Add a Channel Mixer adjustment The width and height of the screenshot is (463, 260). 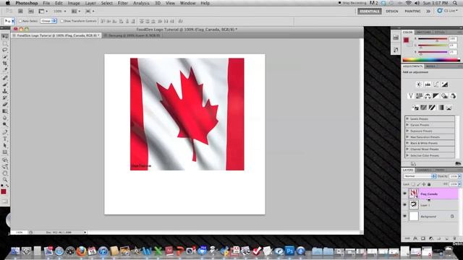click(x=453, y=96)
